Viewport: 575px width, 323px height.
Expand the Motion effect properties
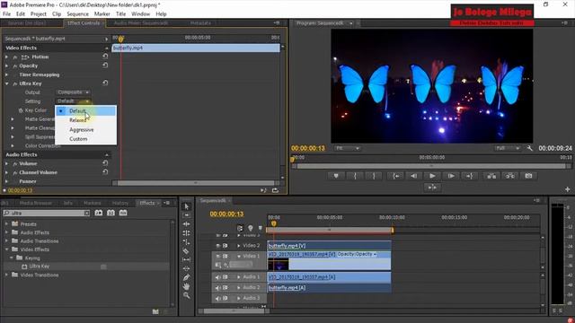[6, 57]
